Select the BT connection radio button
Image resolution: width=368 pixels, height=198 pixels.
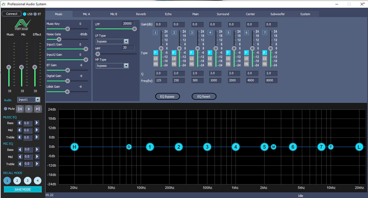(35, 14)
